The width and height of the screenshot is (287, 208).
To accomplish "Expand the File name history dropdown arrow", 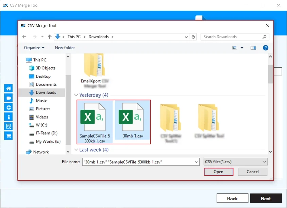I will [x=196, y=162].
